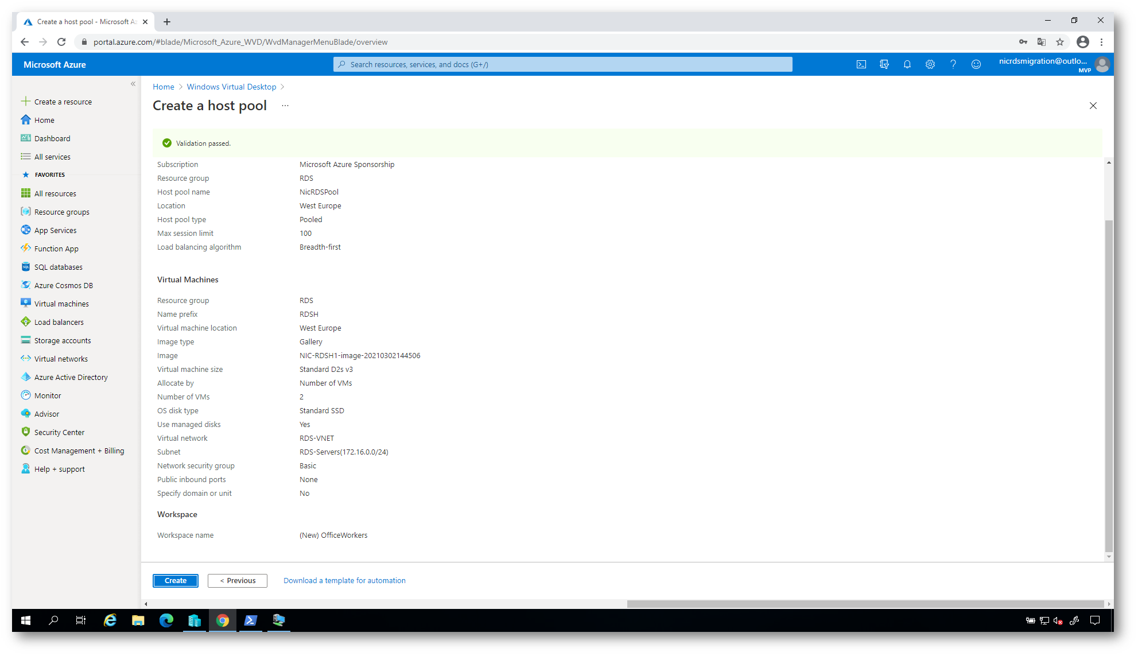The image size is (1138, 656).
Task: Open Task View on the taskbar
Action: point(81,620)
